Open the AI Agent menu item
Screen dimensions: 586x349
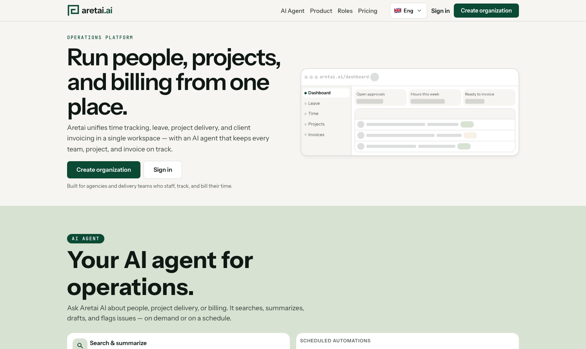pyautogui.click(x=293, y=11)
